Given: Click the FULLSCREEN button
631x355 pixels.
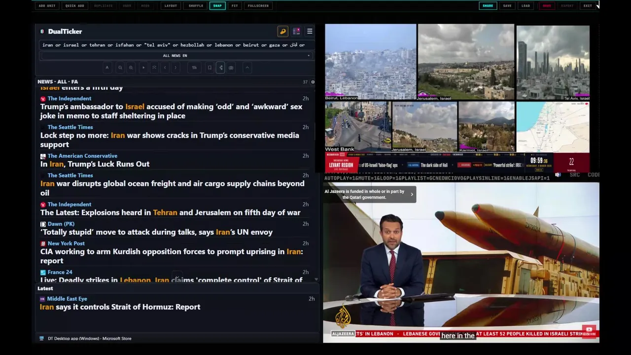Looking at the screenshot, I should point(258,6).
